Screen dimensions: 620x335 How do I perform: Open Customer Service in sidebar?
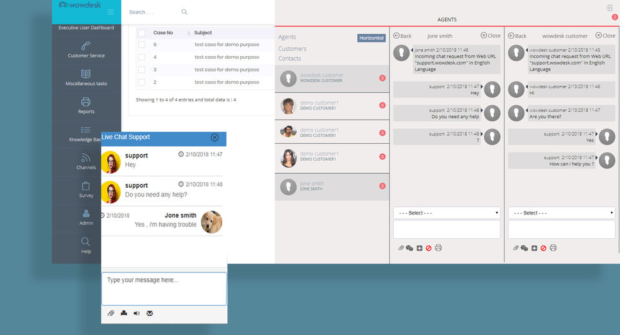(86, 50)
